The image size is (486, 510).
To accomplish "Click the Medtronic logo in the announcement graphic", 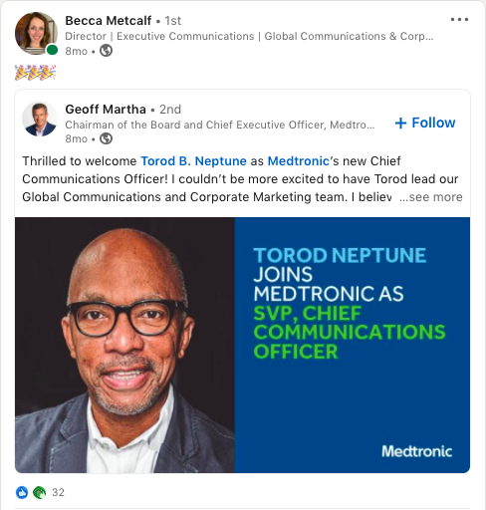I will point(416,451).
